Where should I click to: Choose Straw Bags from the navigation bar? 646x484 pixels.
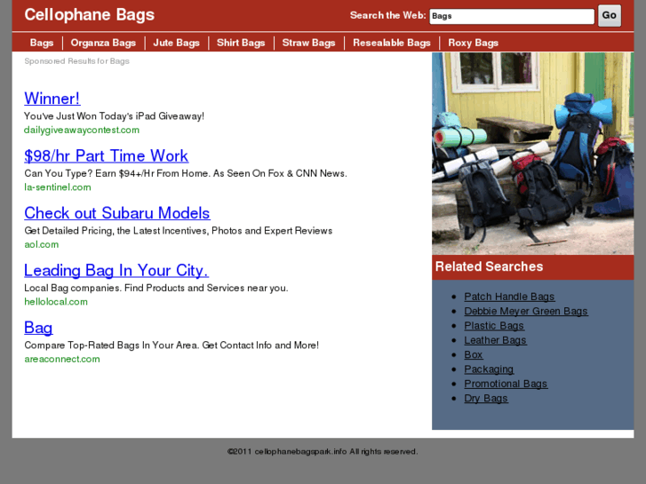click(x=308, y=43)
